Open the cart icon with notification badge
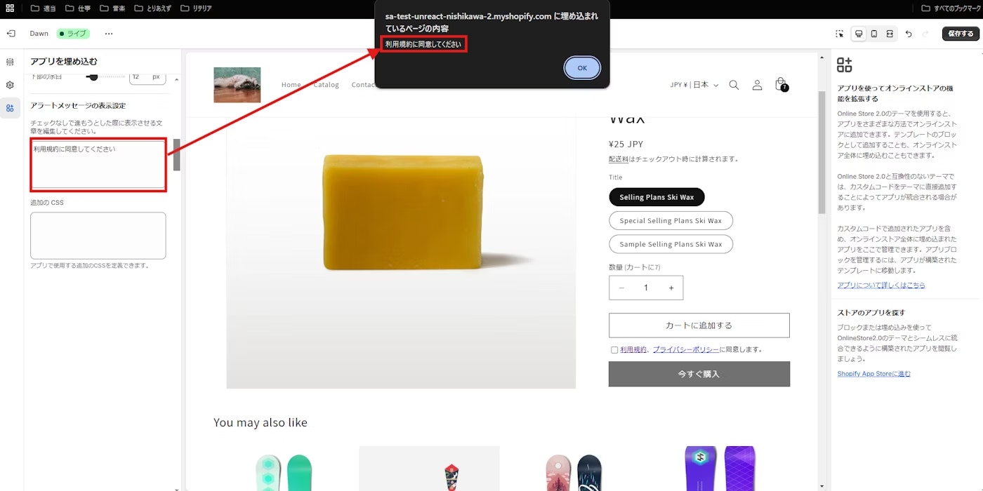The image size is (983, 491). tap(781, 84)
